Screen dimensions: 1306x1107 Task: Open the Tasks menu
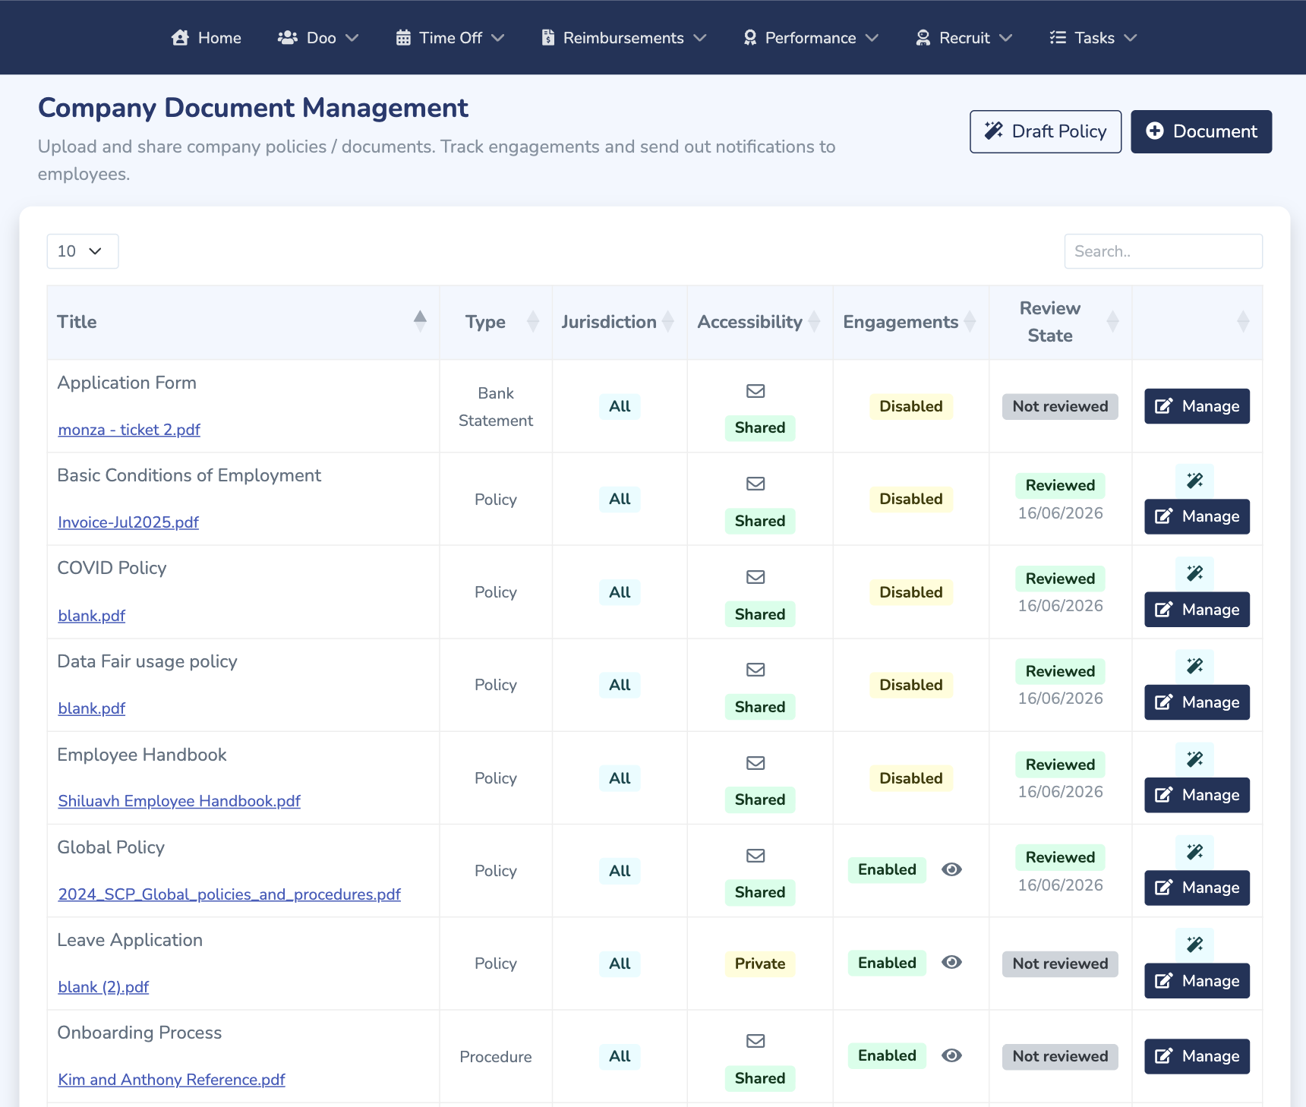click(x=1093, y=38)
